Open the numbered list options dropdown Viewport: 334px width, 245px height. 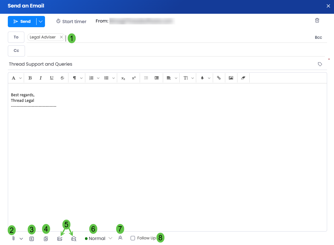coord(94,78)
